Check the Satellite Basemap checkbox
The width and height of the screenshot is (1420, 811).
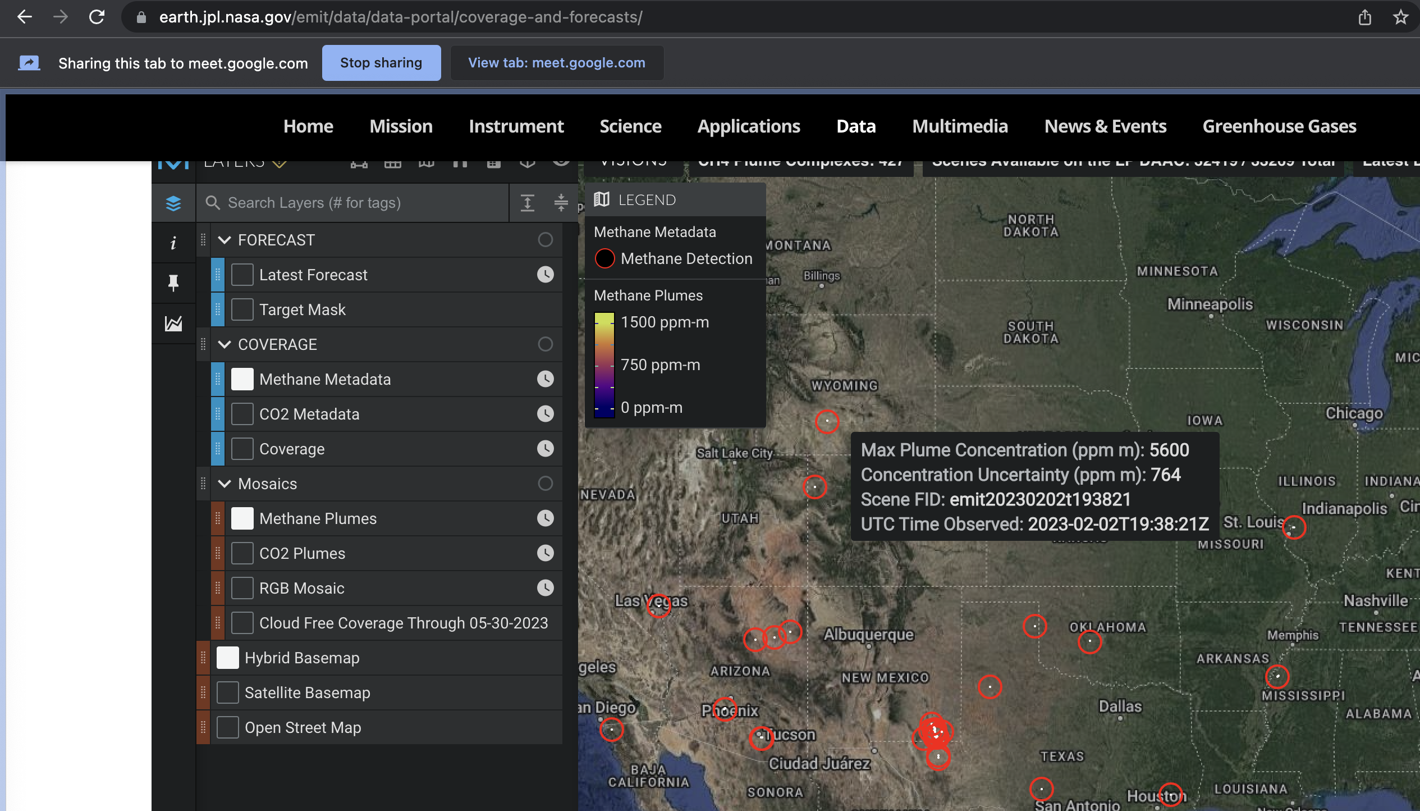[x=227, y=692]
